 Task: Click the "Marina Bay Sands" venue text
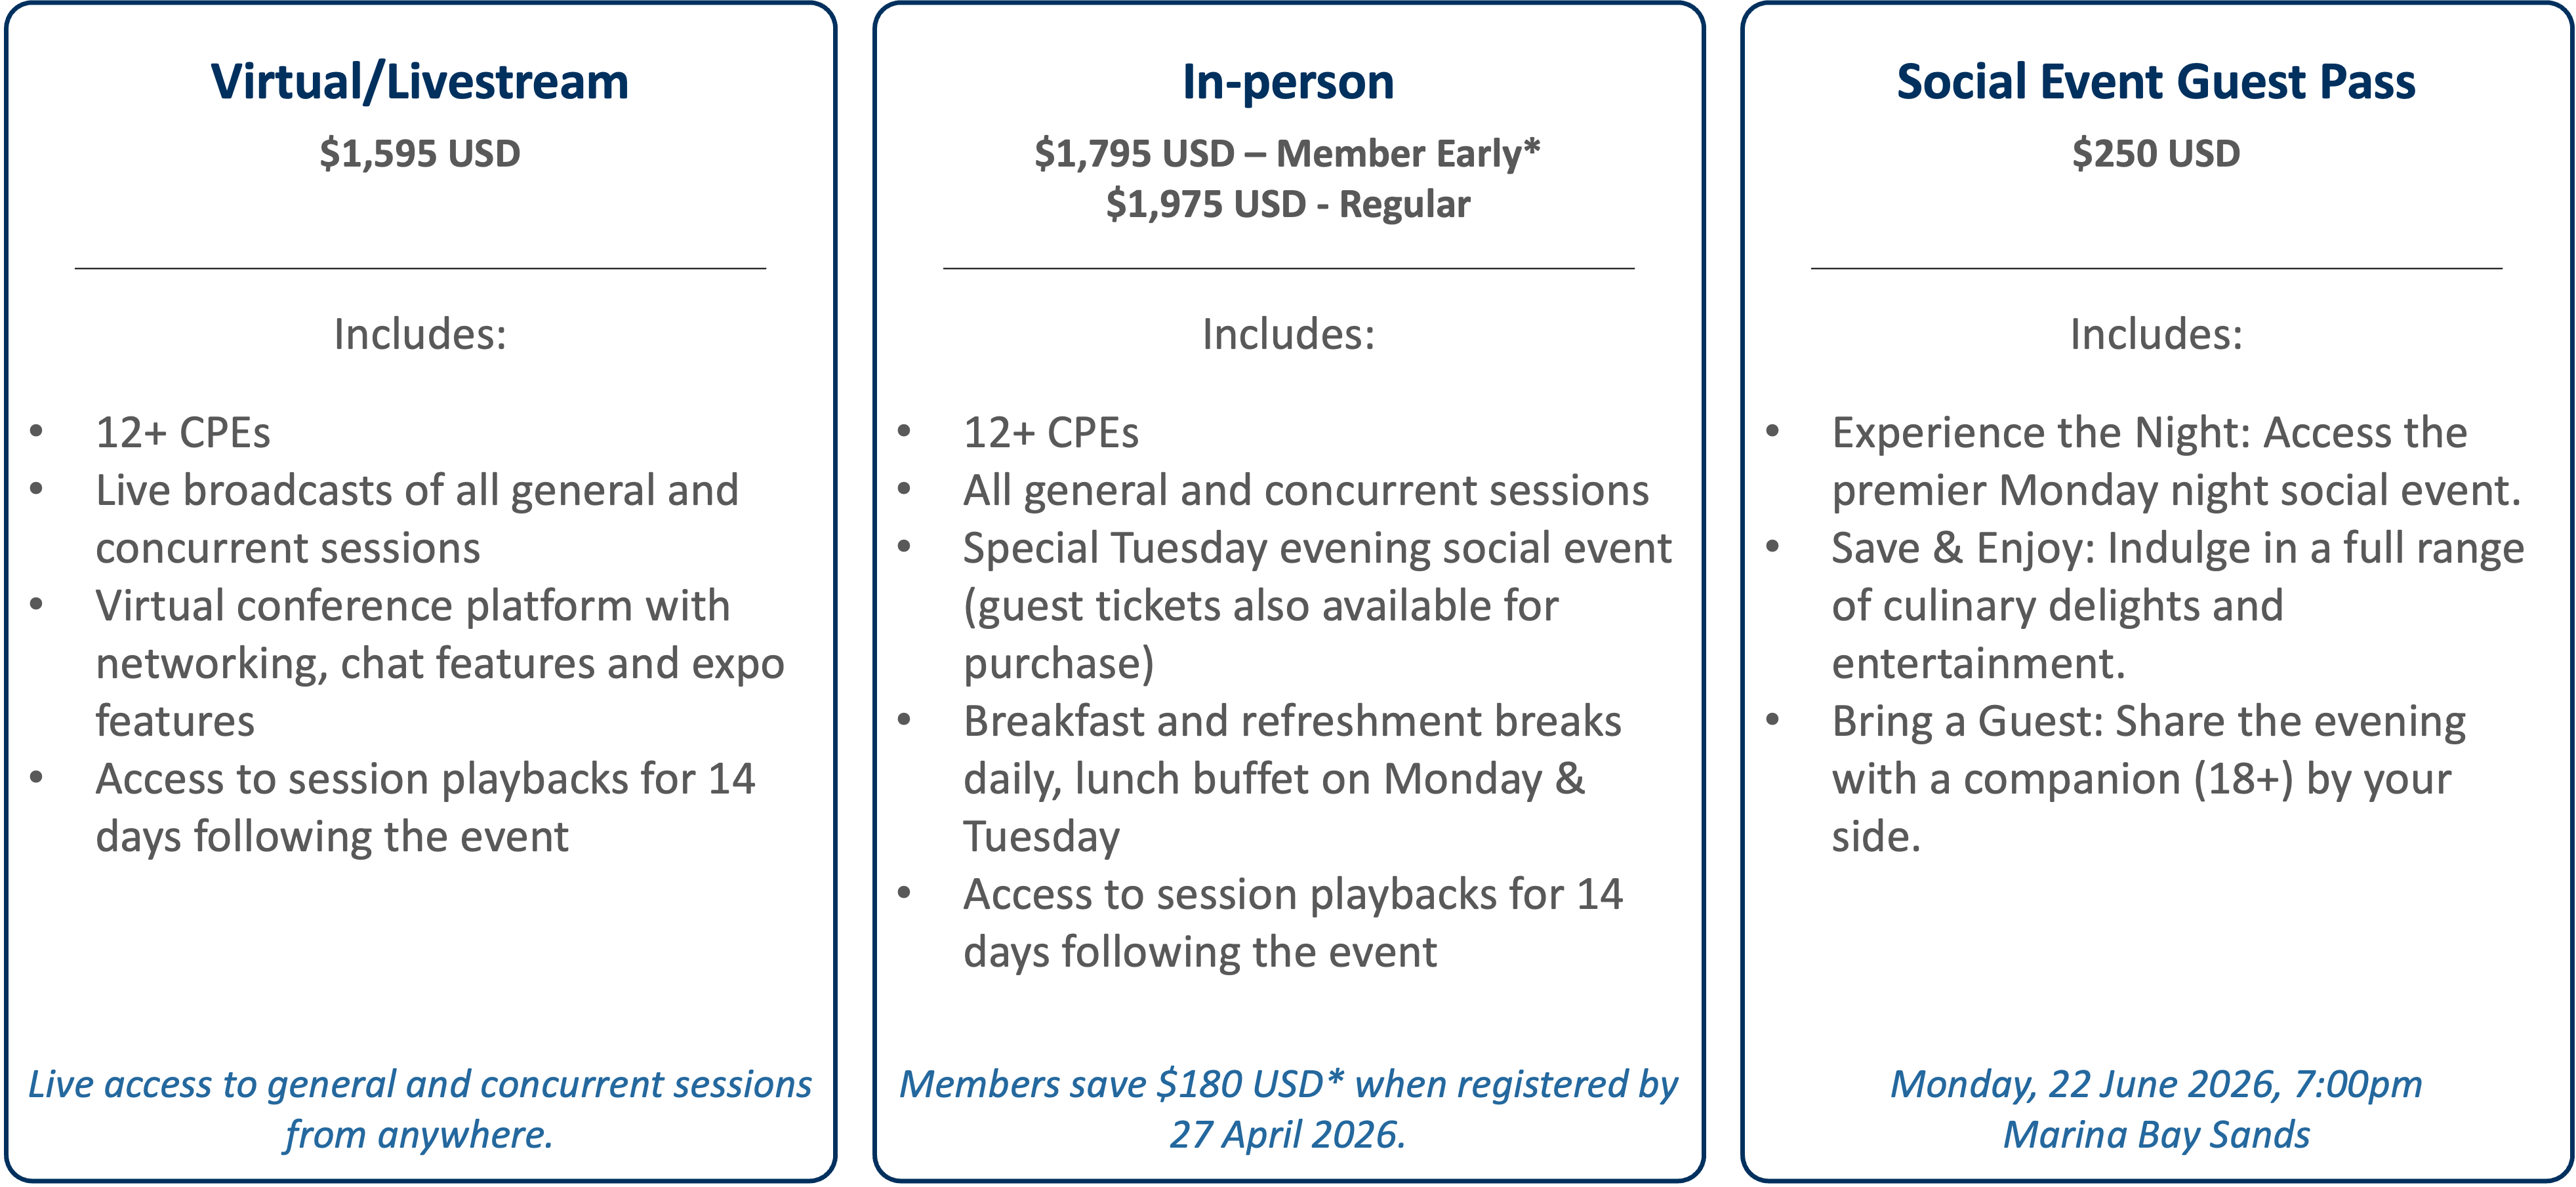tap(2156, 1135)
